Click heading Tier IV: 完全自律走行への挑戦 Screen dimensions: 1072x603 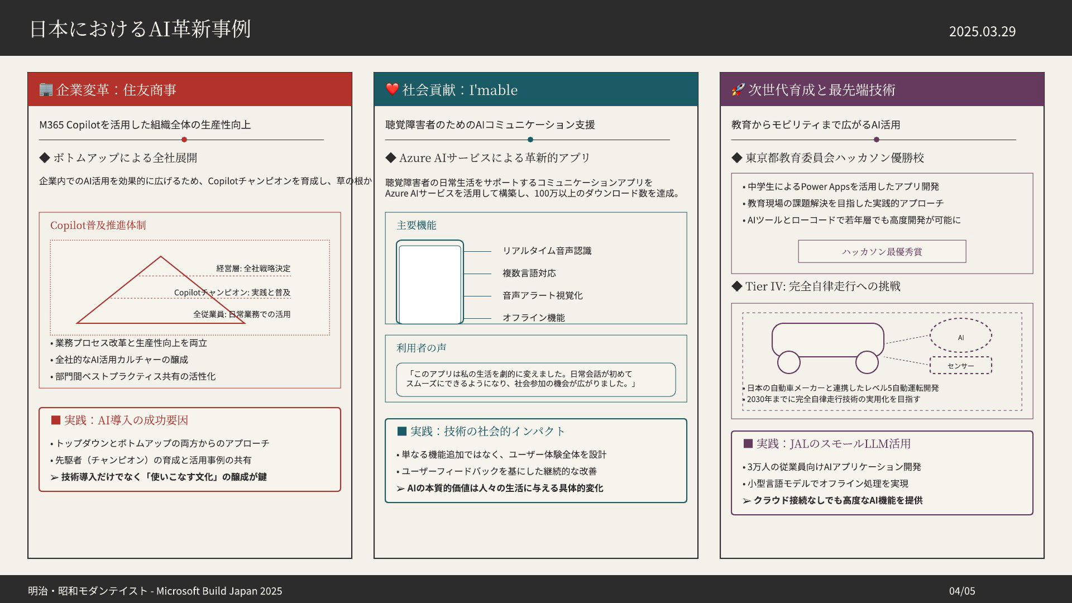(x=816, y=286)
